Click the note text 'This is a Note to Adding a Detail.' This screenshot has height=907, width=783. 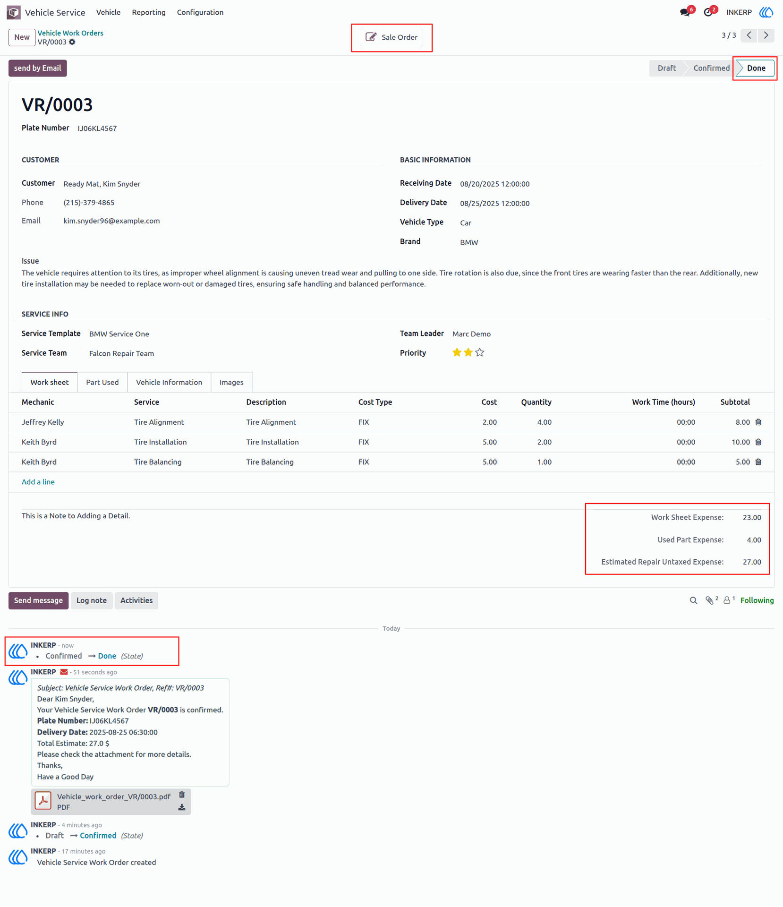(x=76, y=516)
